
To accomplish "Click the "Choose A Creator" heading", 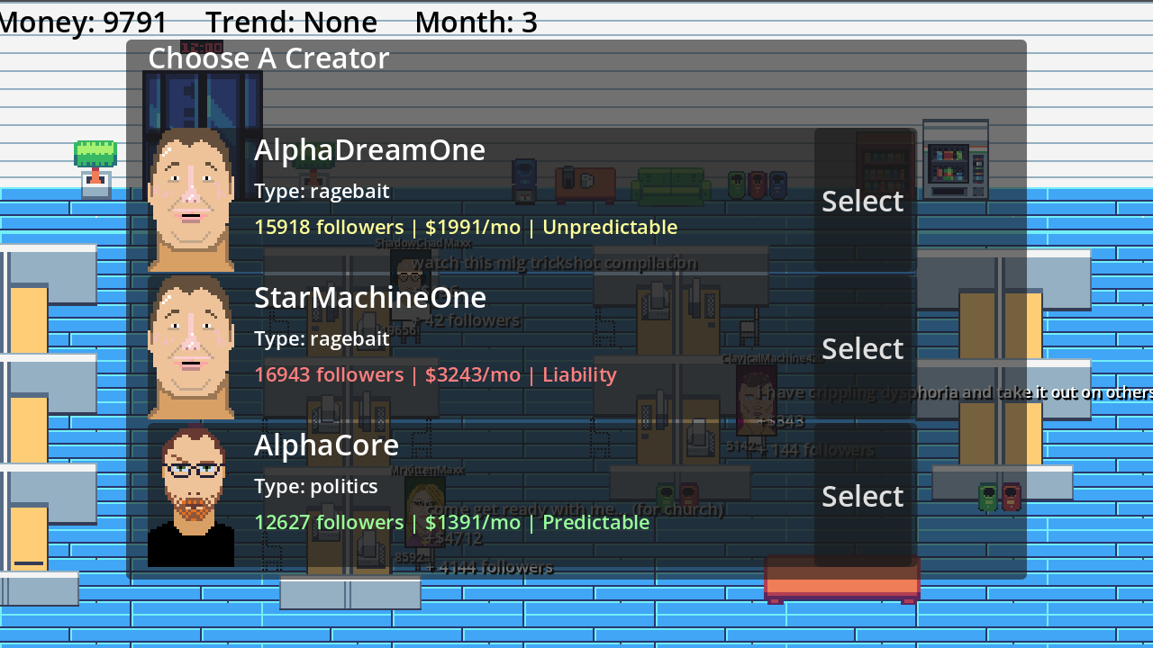I will (268, 58).
